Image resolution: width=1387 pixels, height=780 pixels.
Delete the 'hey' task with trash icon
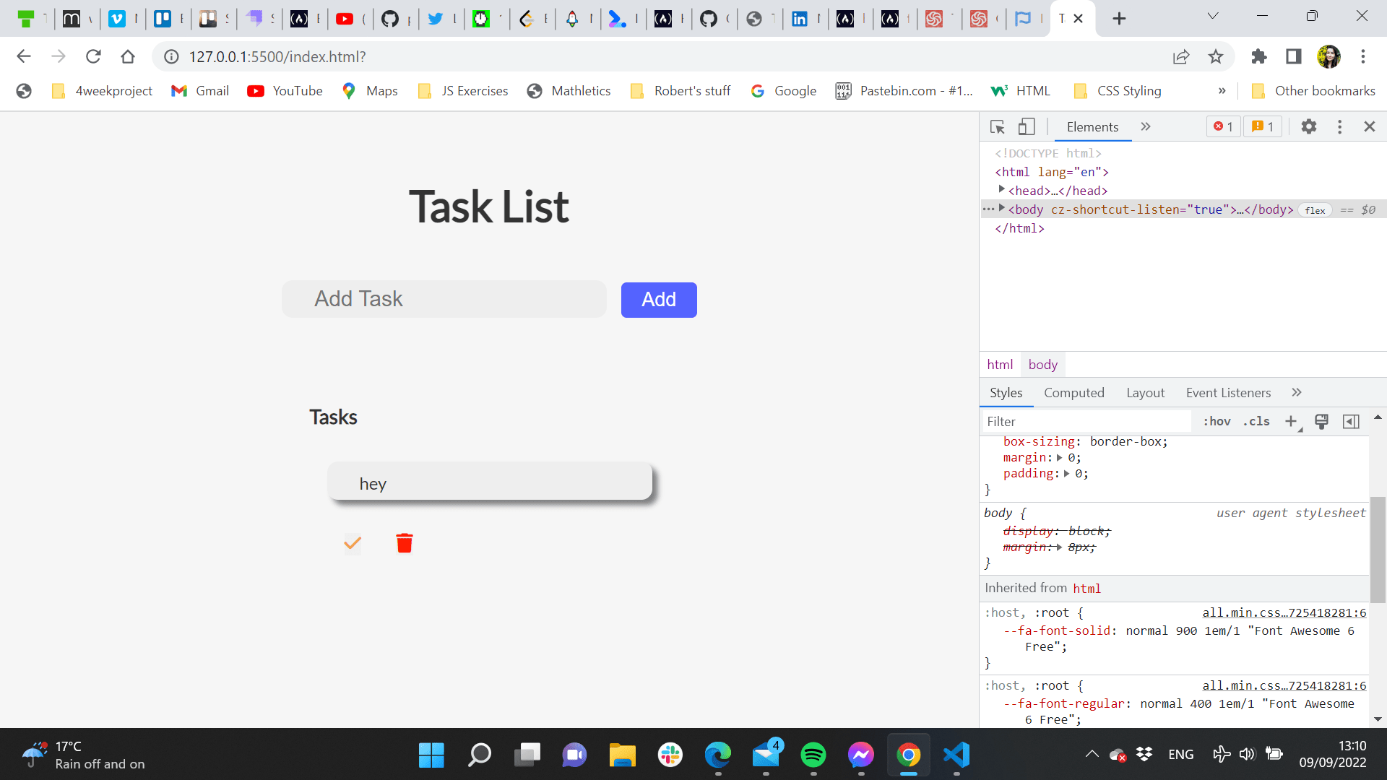click(x=405, y=543)
